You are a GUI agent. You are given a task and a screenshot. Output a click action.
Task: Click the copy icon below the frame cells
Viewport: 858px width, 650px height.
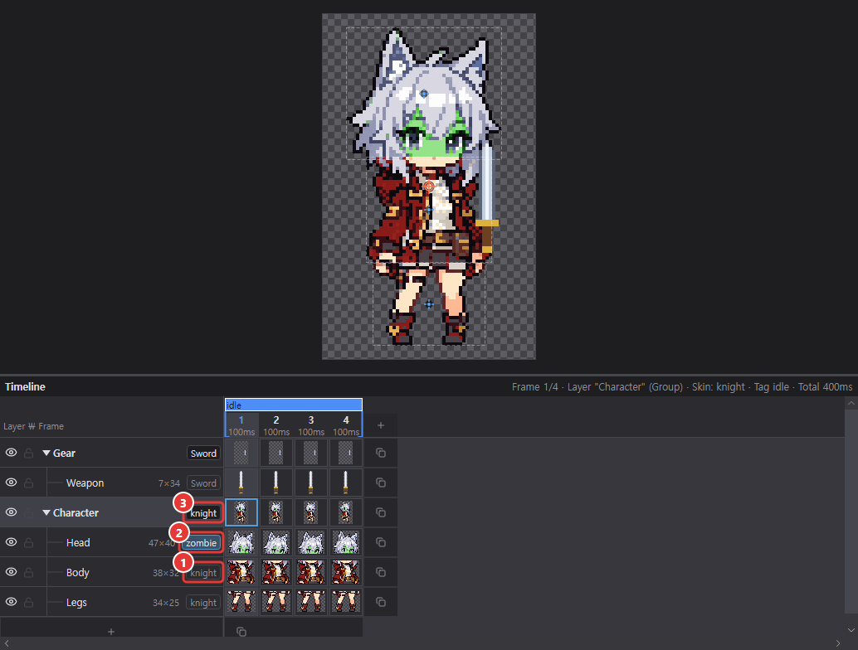coord(241,632)
